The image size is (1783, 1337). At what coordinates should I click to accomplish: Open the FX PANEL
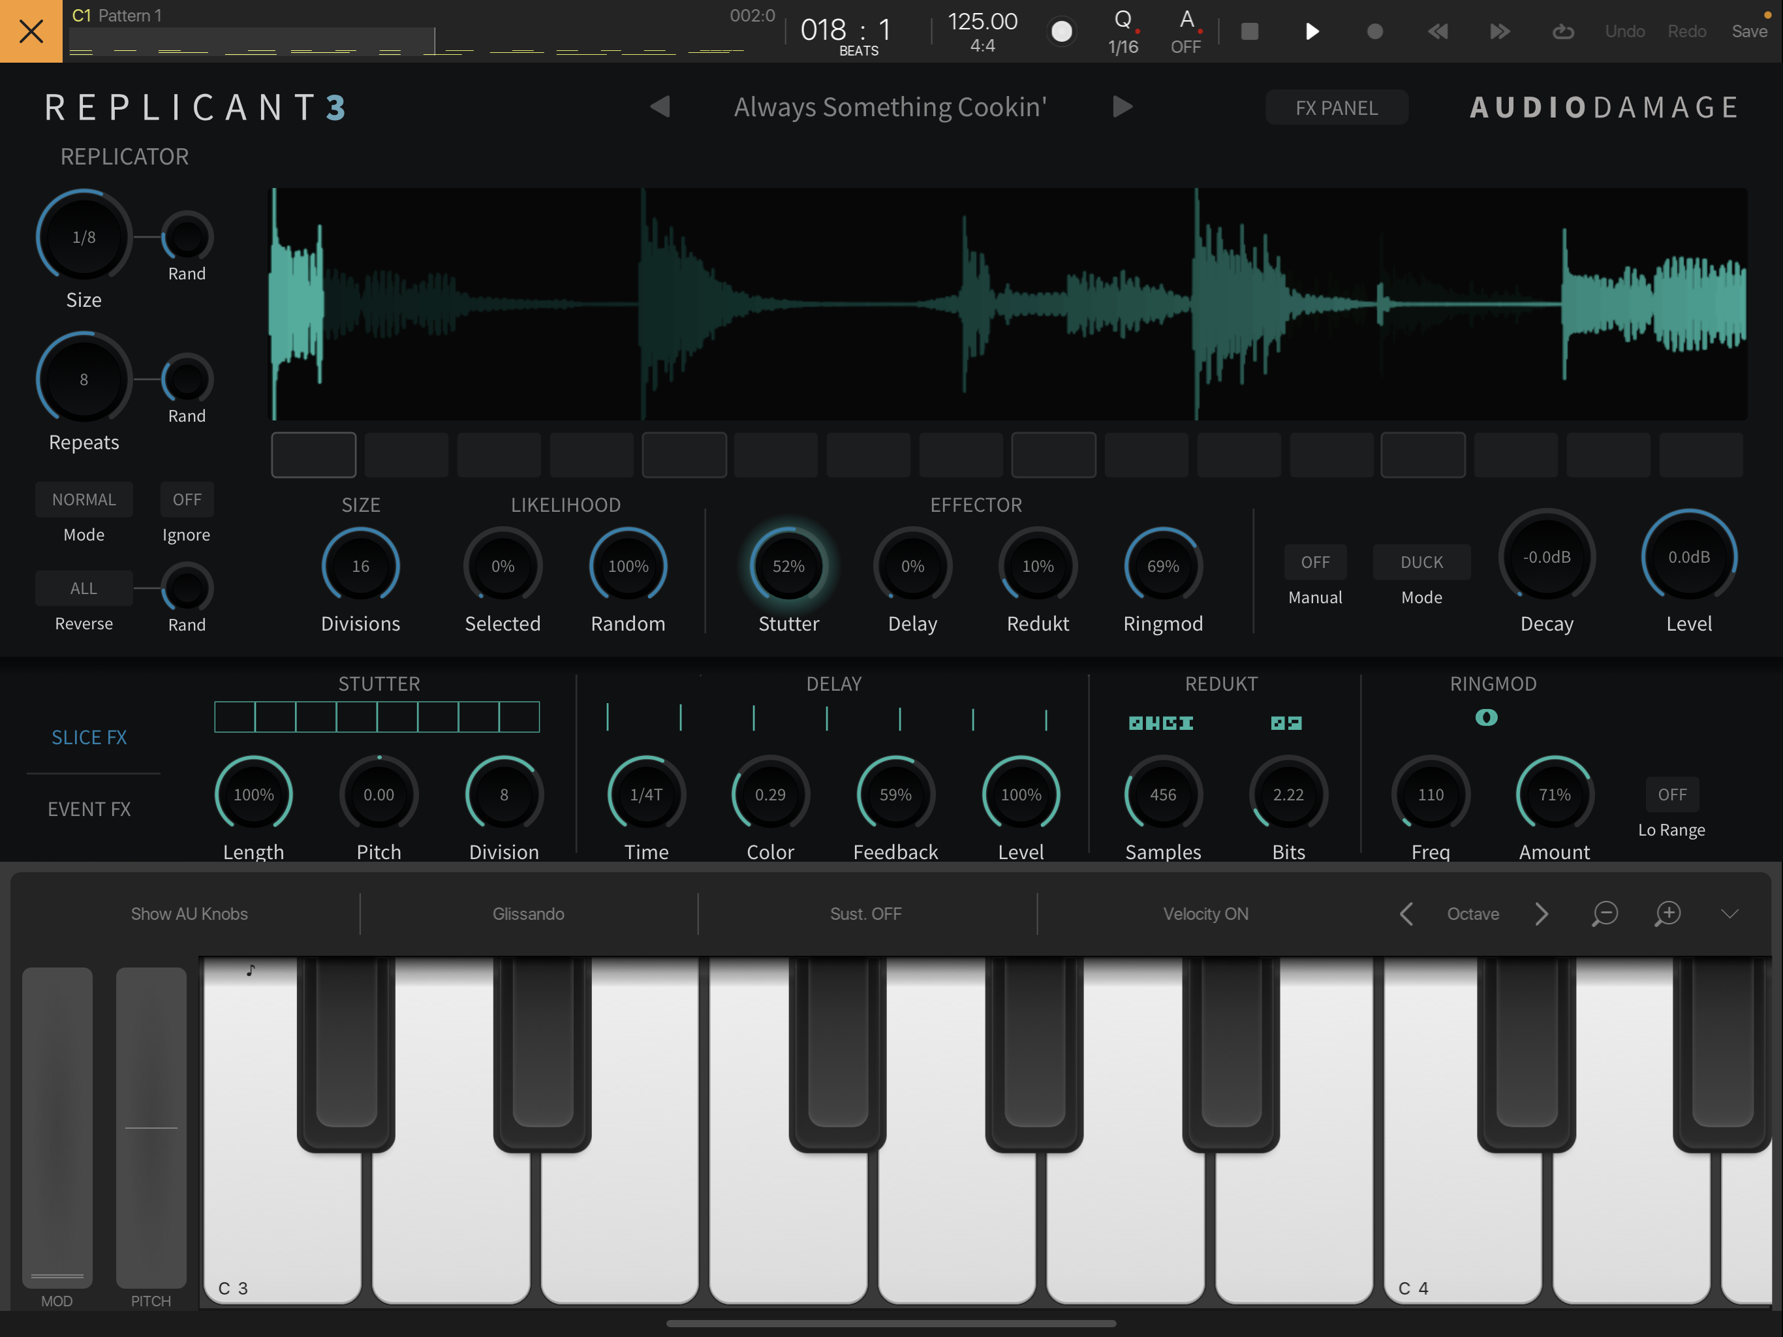click(1337, 107)
